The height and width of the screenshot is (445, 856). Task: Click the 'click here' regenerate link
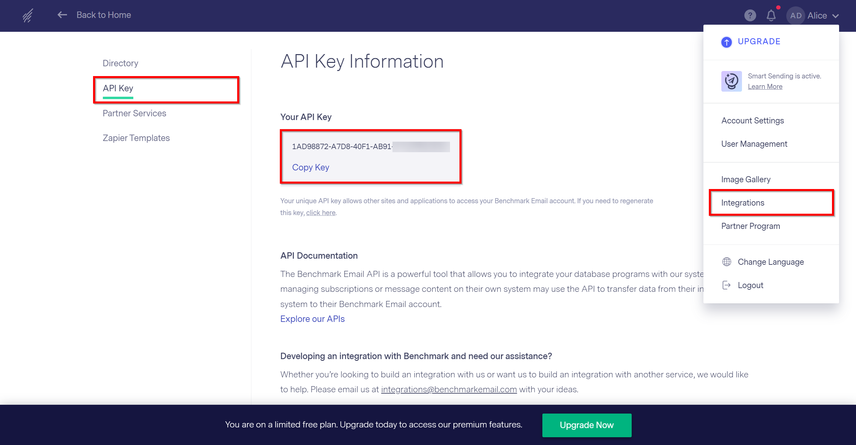tap(321, 213)
